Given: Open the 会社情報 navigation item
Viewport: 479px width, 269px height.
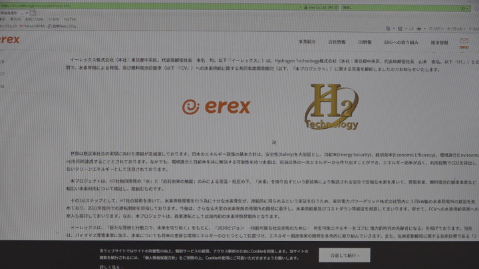Looking at the screenshot, I should 337,42.
